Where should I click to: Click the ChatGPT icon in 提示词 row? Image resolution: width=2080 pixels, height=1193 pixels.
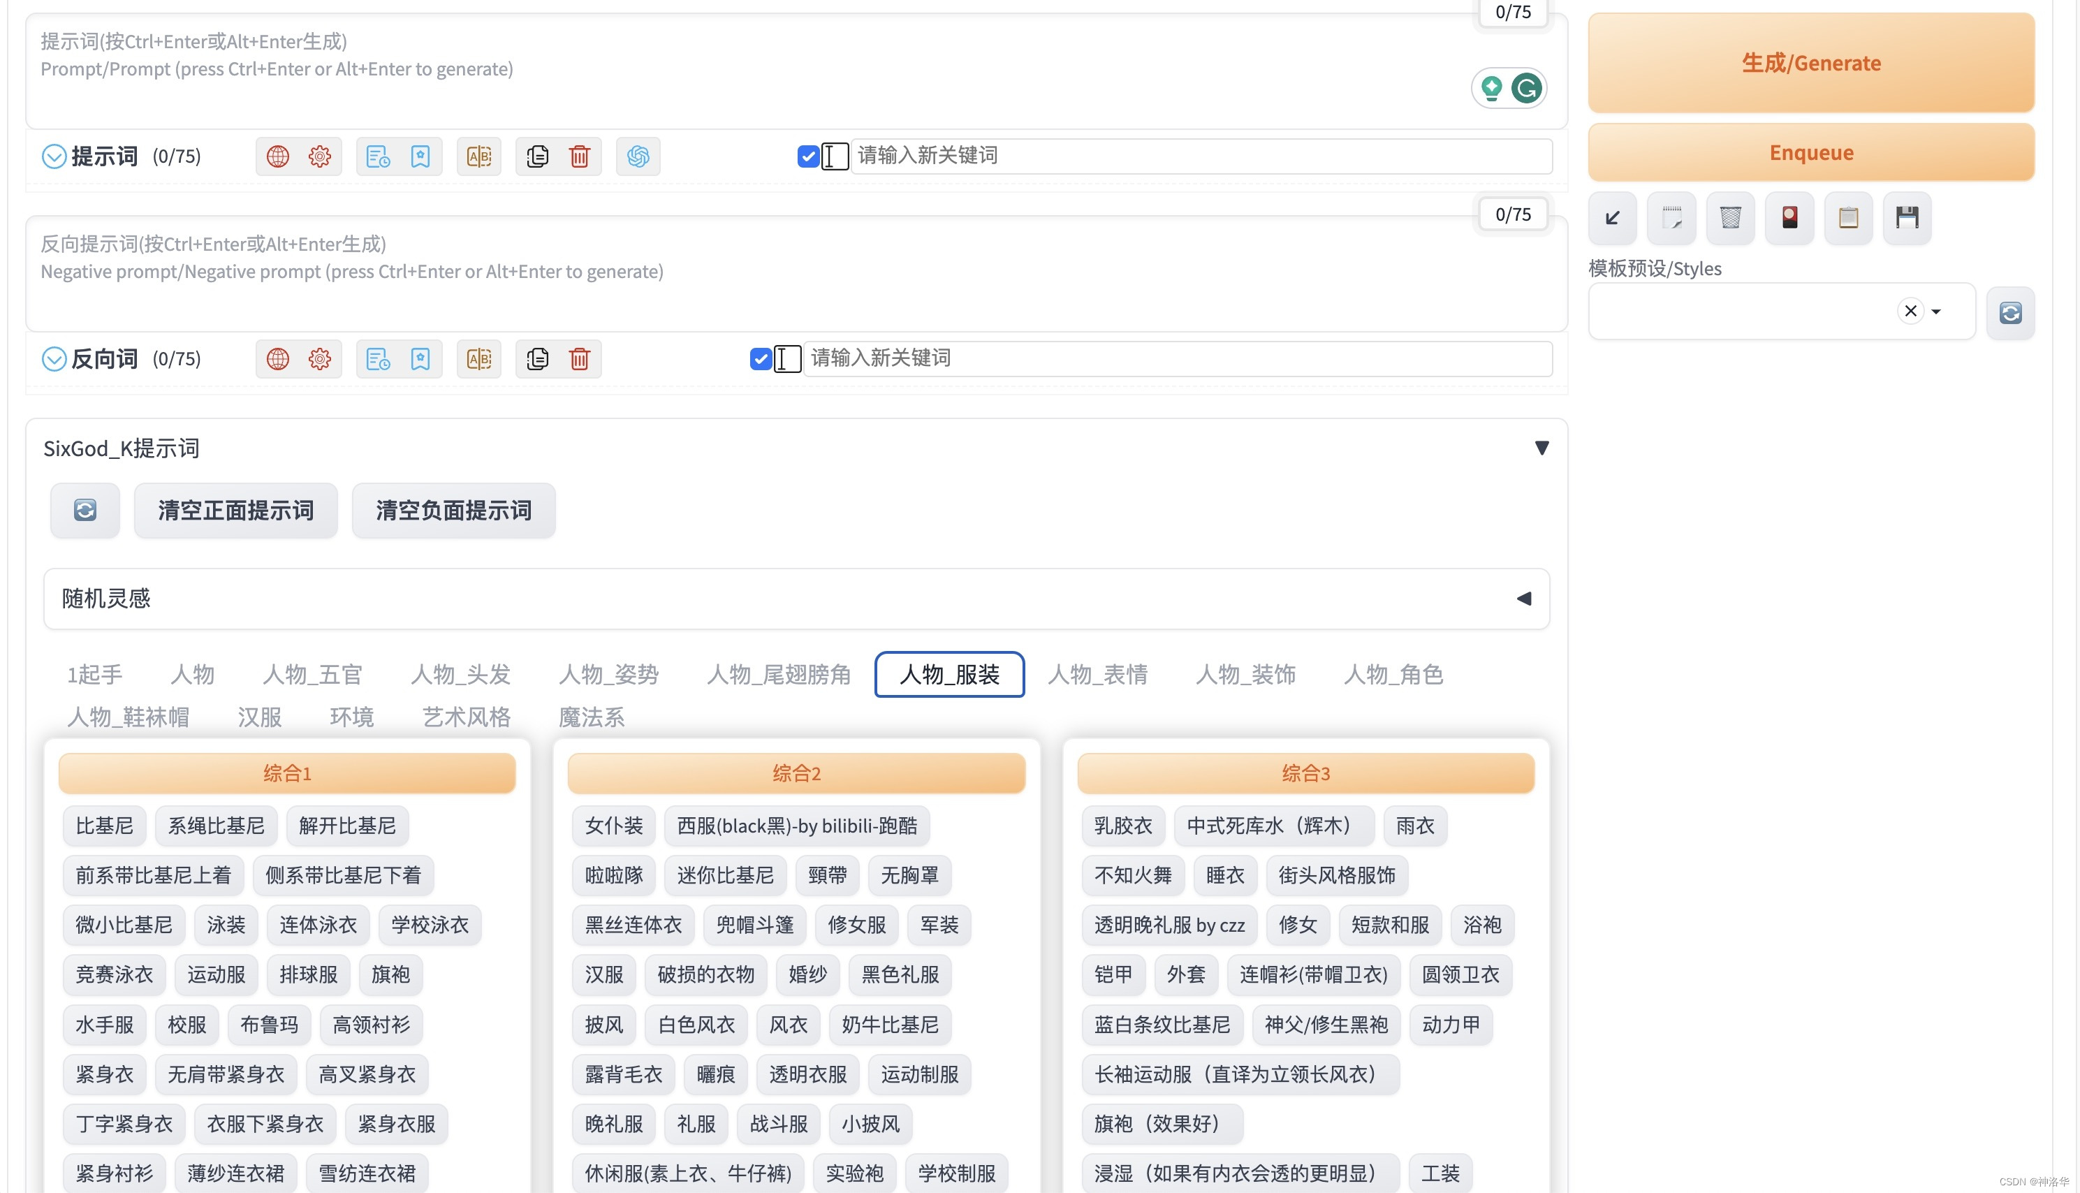[x=638, y=156]
